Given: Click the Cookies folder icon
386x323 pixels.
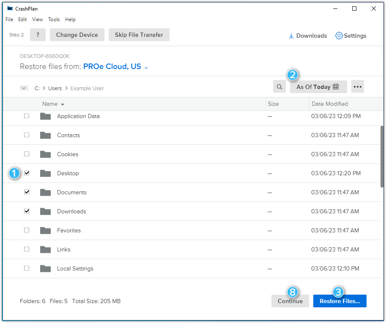Looking at the screenshot, I should 46,154.
